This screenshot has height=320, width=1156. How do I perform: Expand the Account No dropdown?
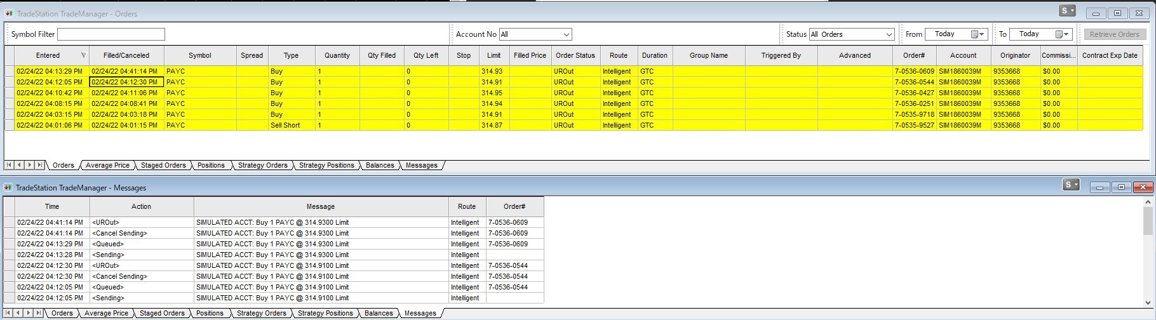click(x=567, y=34)
